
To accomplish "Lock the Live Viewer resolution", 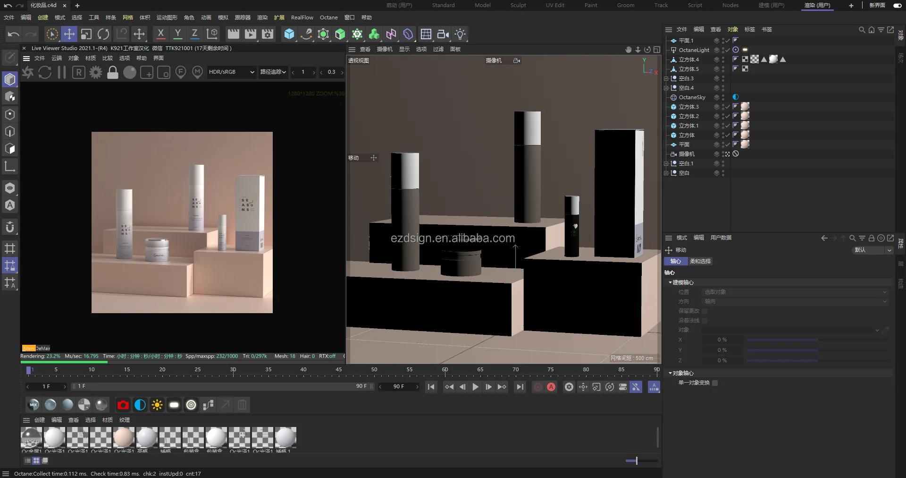I will [x=113, y=72].
